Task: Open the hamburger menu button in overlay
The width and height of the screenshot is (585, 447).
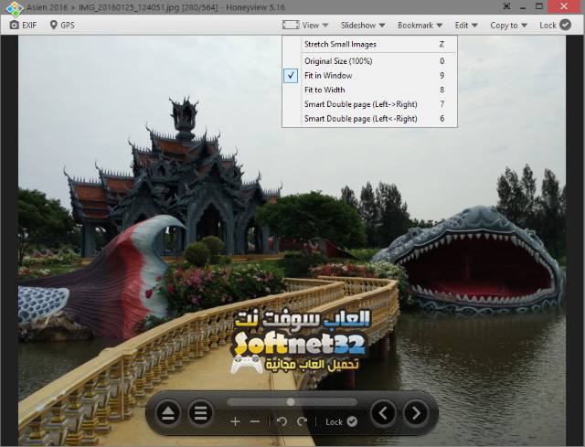Action: pos(201,413)
